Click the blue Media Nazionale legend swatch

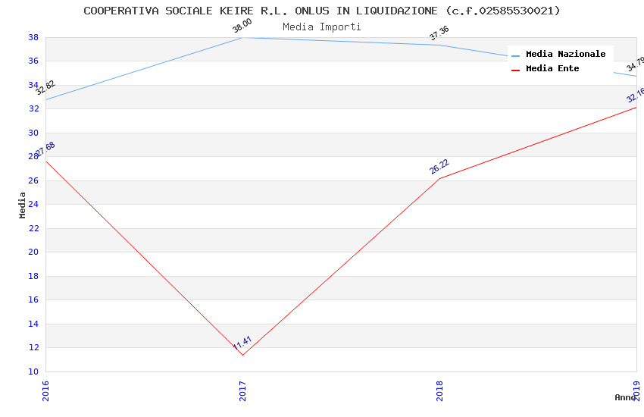coord(515,55)
